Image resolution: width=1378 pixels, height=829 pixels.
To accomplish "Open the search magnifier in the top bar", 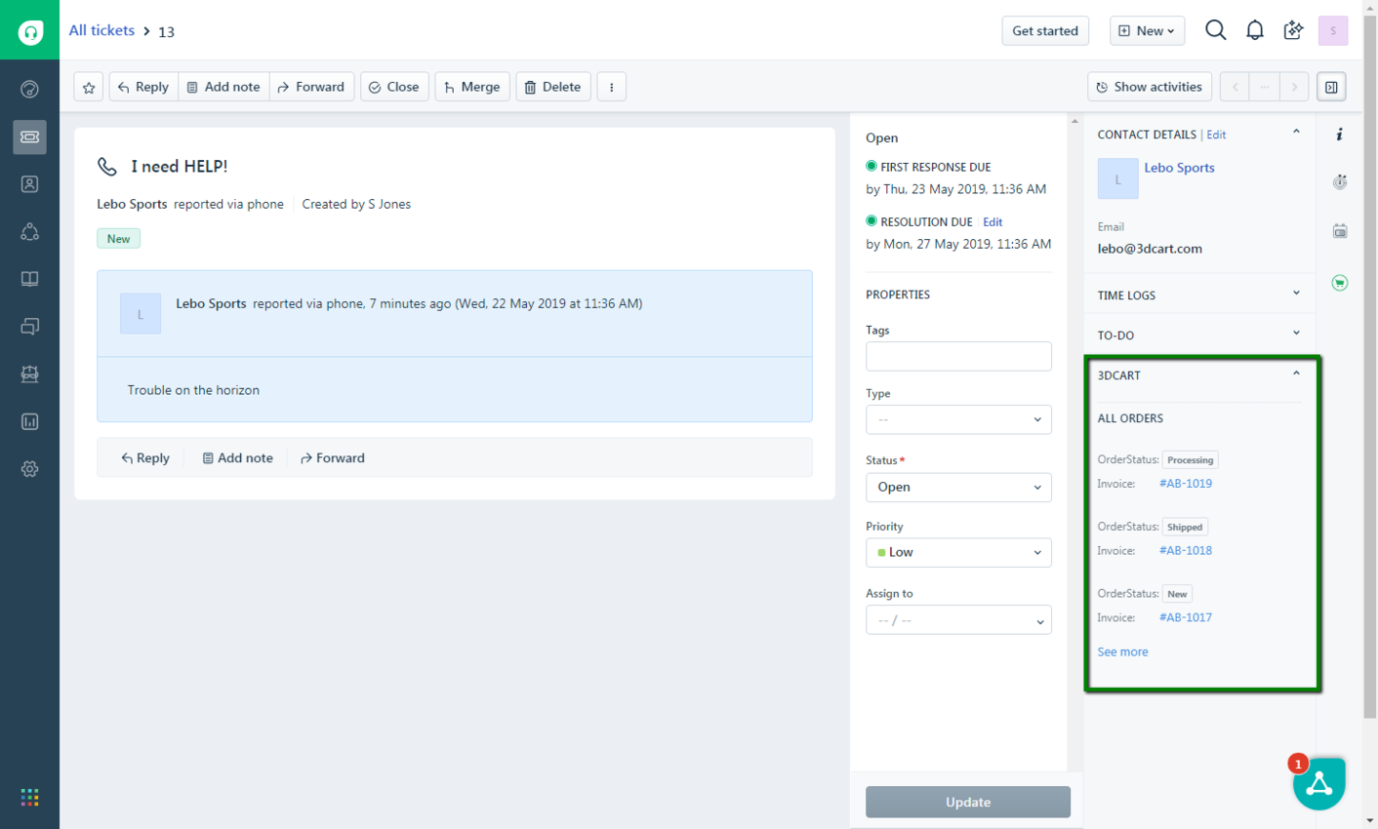I will [x=1215, y=30].
